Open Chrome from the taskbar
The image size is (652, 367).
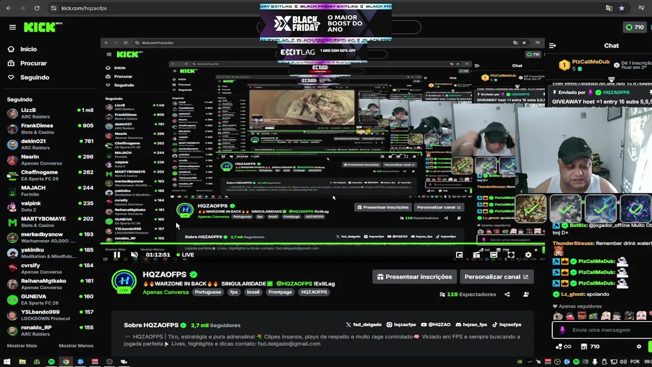[66, 362]
